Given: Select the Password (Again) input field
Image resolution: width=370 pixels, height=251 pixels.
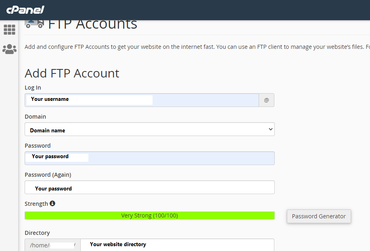Looking at the screenshot, I should (x=149, y=187).
